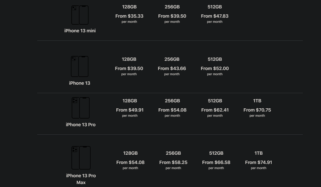
Task: Click the iPhone 13 mini phone icon
Action: tap(80, 15)
